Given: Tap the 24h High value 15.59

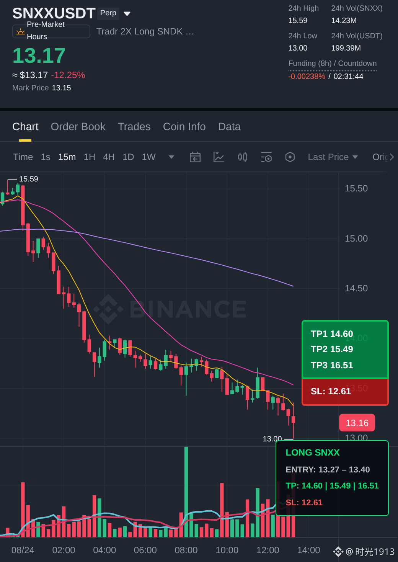Looking at the screenshot, I should [298, 20].
